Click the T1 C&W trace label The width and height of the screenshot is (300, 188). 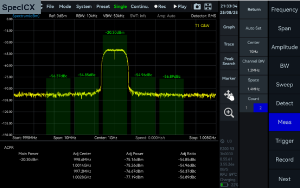202,25
